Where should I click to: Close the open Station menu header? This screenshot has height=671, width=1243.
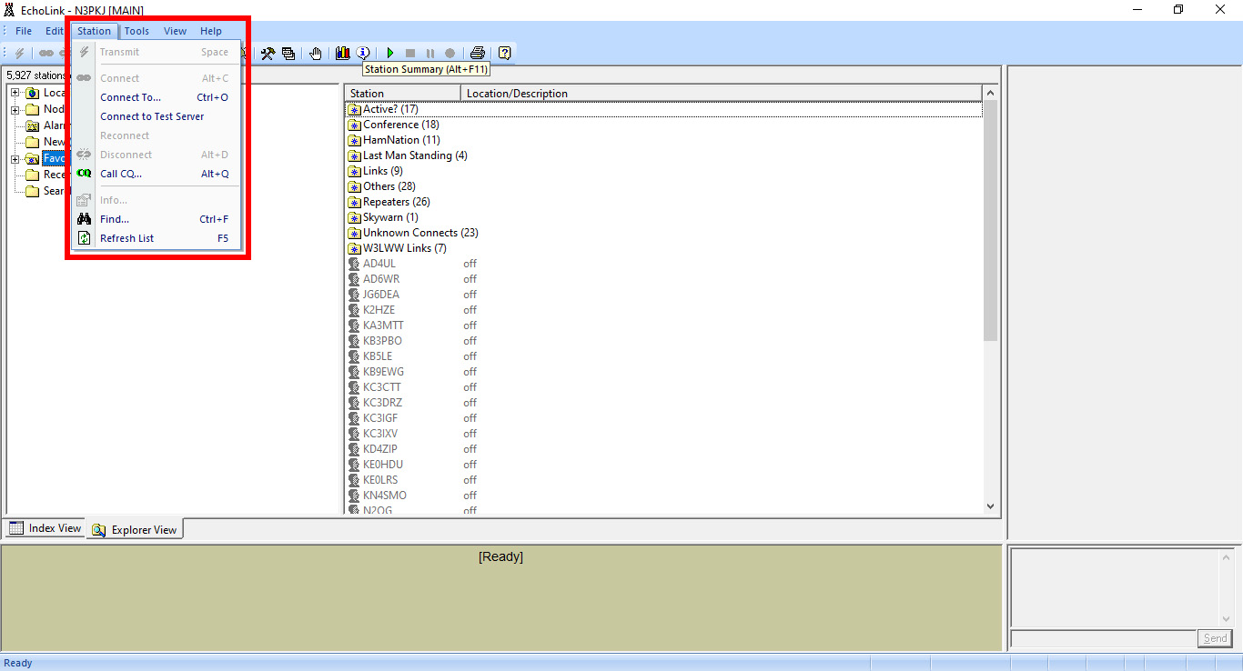(x=94, y=31)
